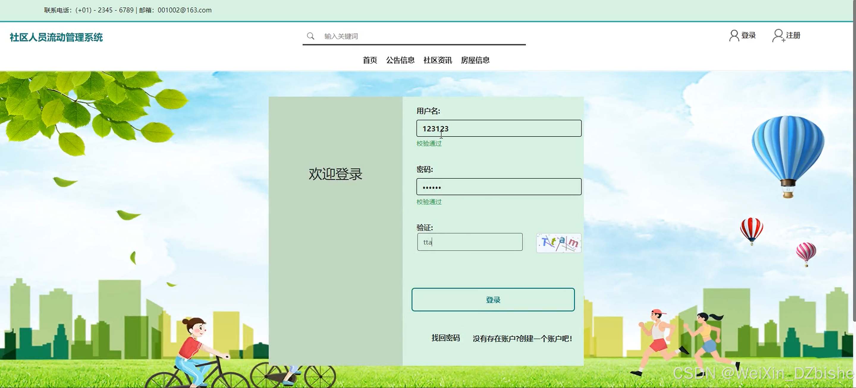Open the 房屋信息 menu item
The image size is (856, 388).
click(x=475, y=60)
